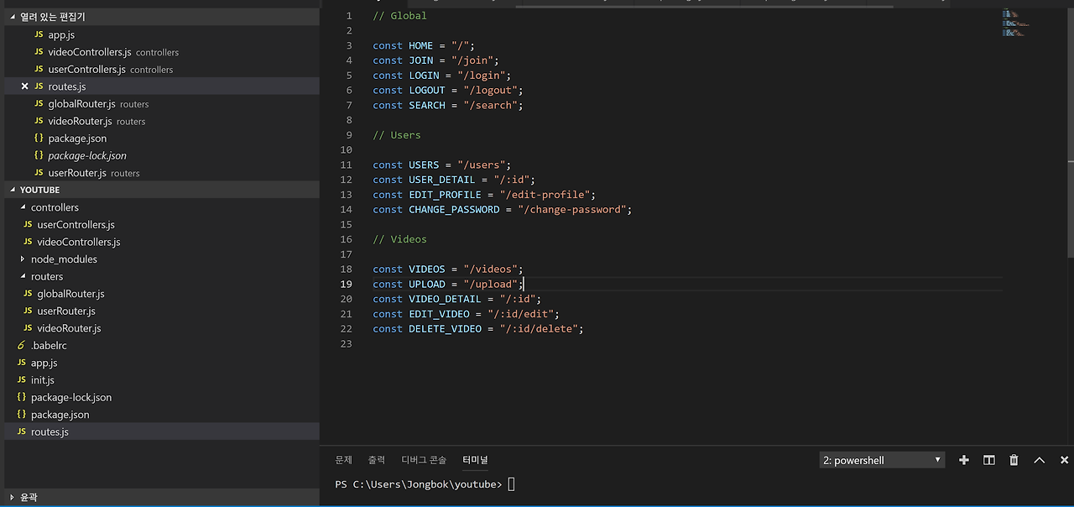
Task: Click the HOME constant on line 3
Action: pyautogui.click(x=420, y=46)
